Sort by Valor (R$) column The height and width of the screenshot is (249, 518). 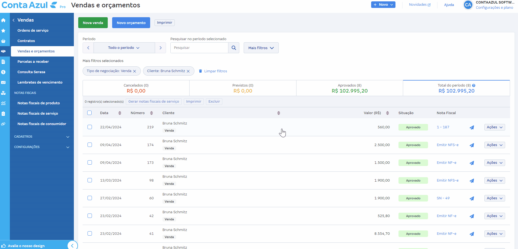click(388, 113)
